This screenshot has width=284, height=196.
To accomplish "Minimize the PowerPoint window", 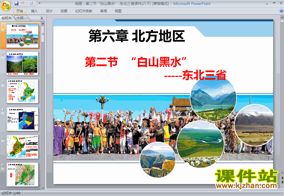I will (x=267, y=3).
